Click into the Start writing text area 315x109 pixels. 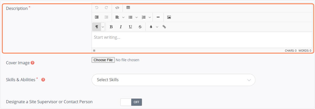coord(202,40)
